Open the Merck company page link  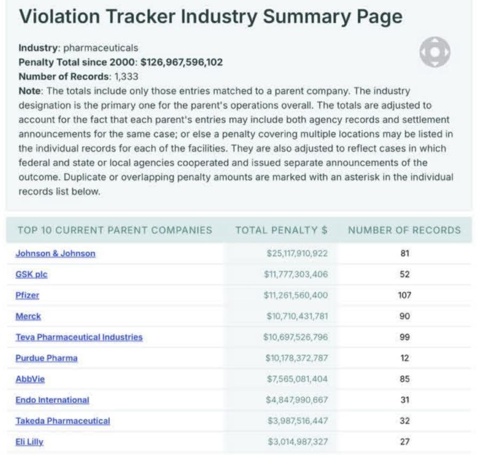click(x=28, y=316)
